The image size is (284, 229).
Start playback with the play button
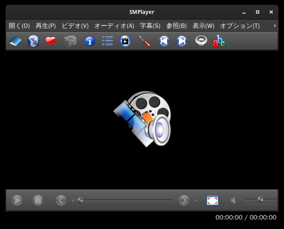coord(17,200)
